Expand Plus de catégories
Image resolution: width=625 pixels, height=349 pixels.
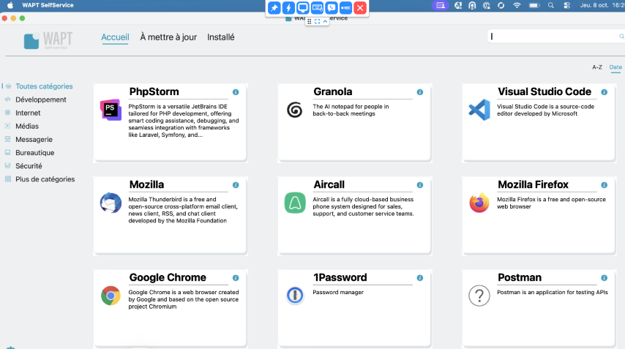[x=45, y=179]
